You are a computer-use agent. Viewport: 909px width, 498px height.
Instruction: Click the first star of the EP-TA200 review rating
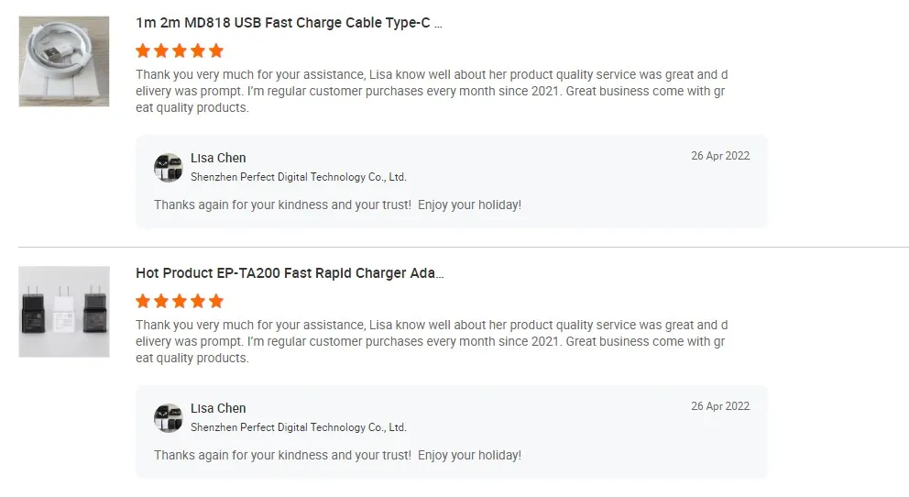pyautogui.click(x=143, y=301)
